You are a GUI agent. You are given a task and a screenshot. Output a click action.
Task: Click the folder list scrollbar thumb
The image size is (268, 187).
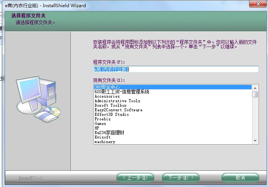255,95
